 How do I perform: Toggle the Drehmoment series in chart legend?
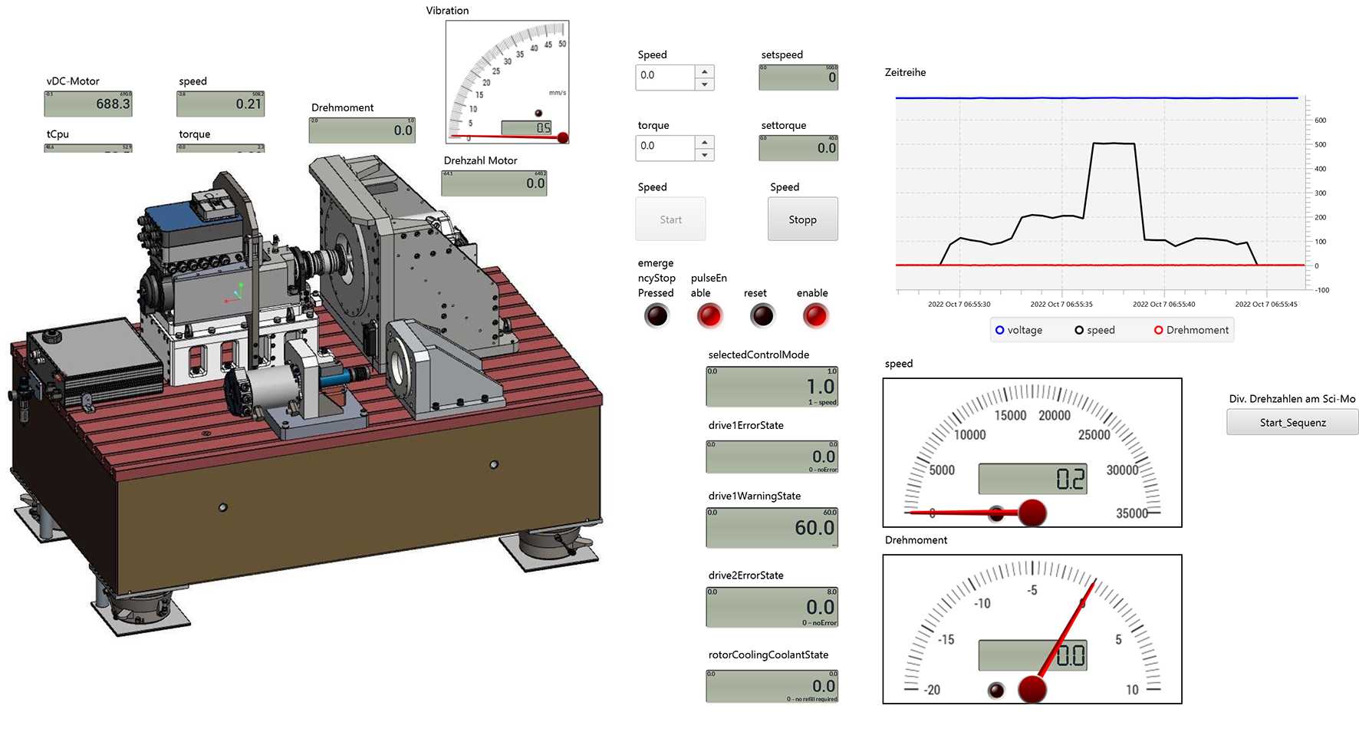(x=1191, y=330)
